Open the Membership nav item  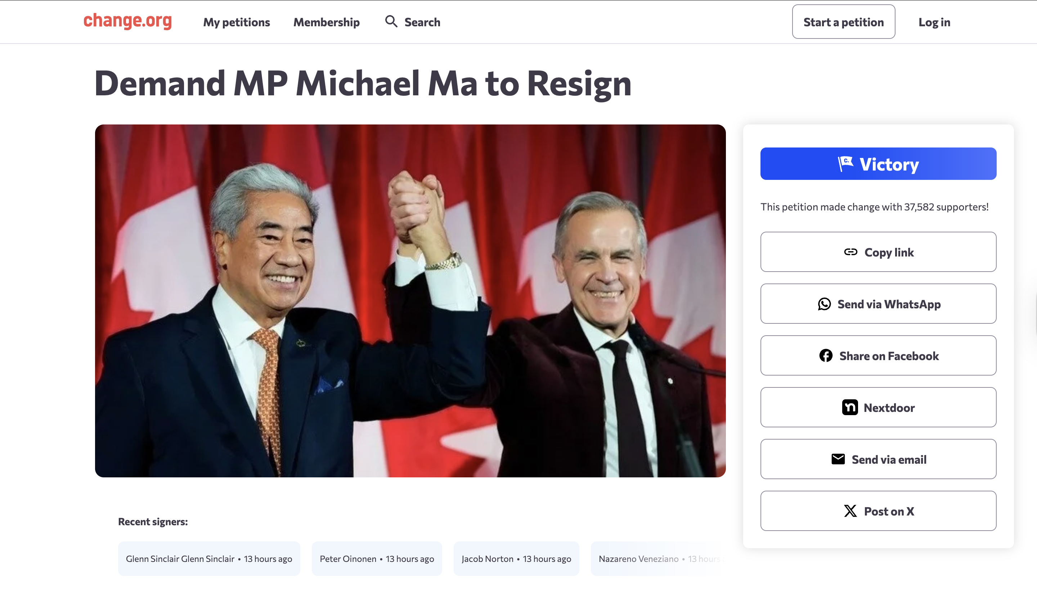[x=326, y=22]
